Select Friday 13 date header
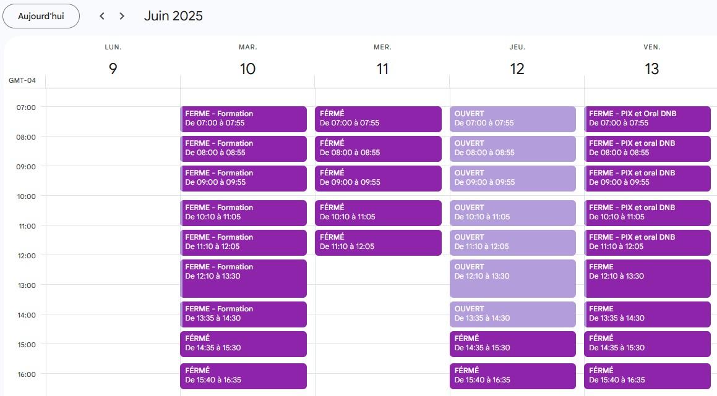717x396 pixels. 652,69
